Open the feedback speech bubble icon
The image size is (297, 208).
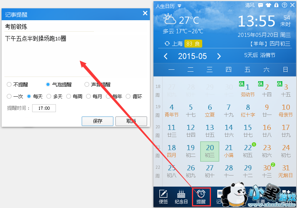261,5
